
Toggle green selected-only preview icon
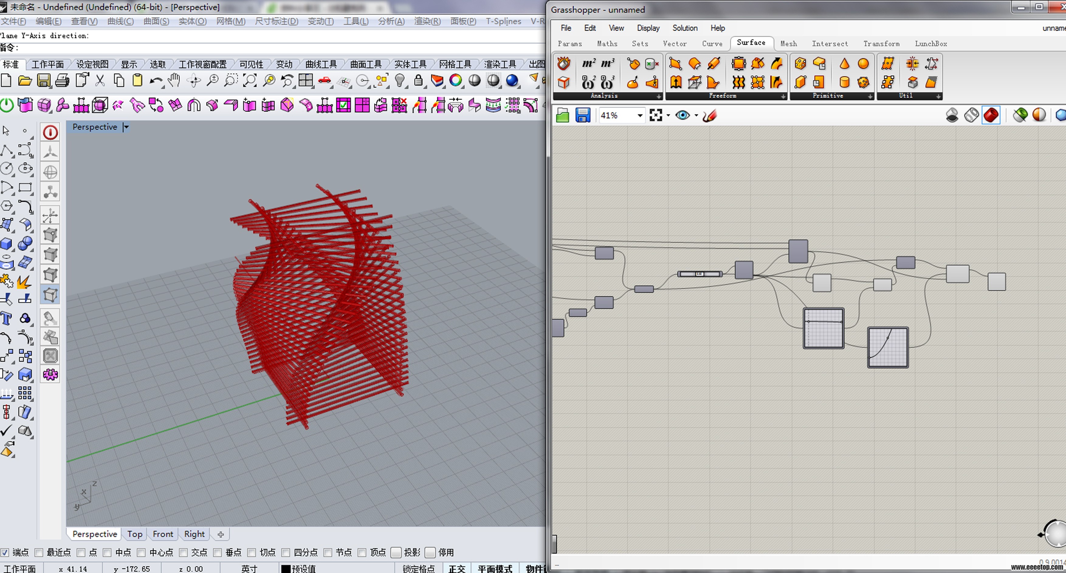(1020, 115)
